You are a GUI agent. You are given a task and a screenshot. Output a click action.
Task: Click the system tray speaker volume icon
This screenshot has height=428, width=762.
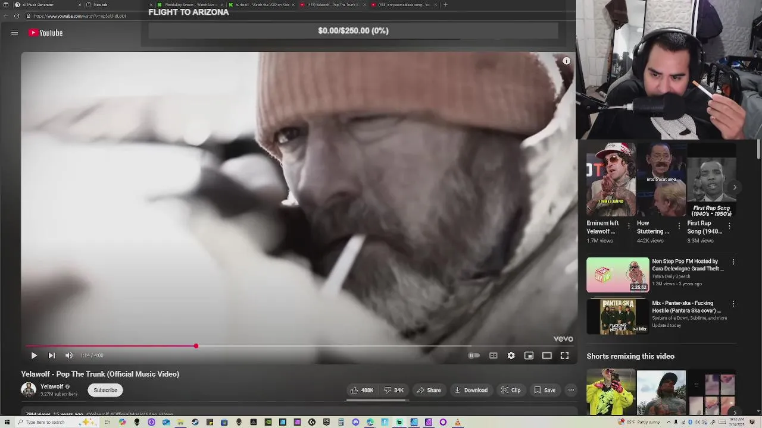697,422
